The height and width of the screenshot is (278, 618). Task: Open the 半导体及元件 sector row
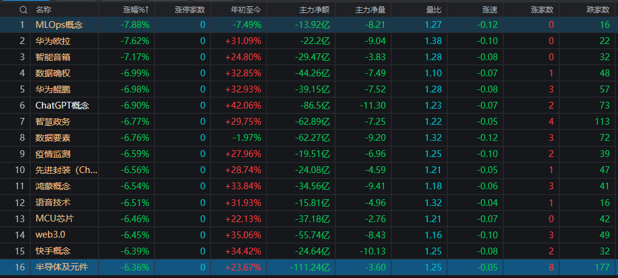tap(309, 267)
